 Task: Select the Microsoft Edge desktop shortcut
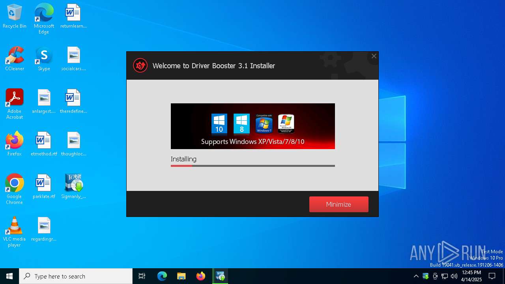[44, 19]
